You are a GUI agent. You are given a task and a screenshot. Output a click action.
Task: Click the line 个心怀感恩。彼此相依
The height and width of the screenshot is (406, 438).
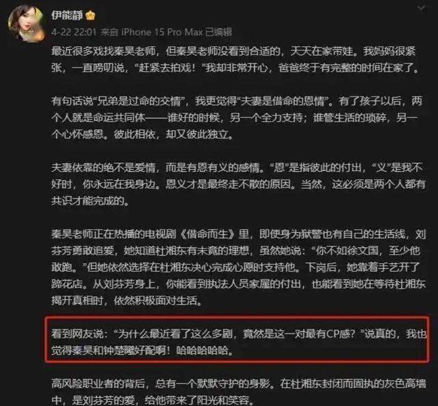pos(142,134)
